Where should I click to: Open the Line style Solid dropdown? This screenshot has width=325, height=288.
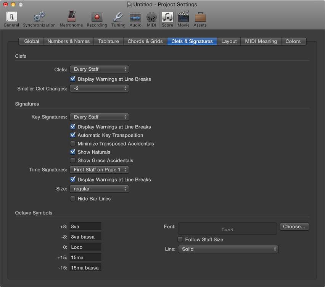tap(228, 249)
